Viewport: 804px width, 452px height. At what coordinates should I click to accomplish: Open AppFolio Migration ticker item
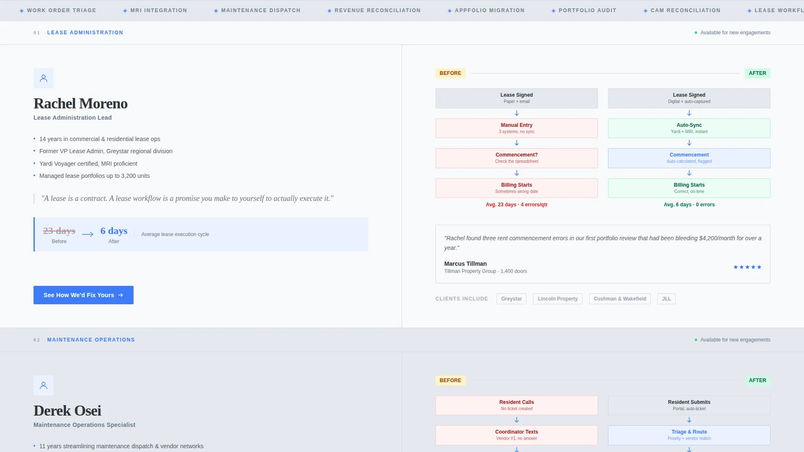486,10
